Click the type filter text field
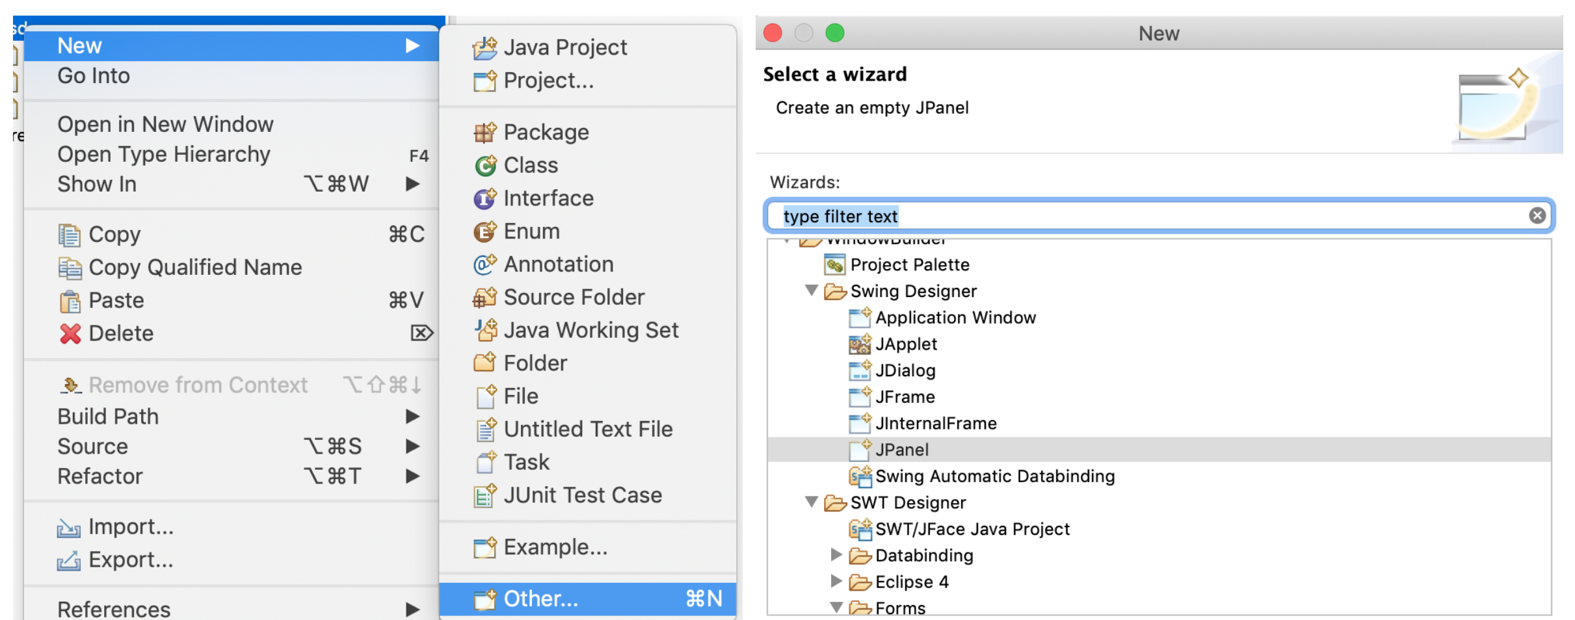1575x620 pixels. (1159, 216)
